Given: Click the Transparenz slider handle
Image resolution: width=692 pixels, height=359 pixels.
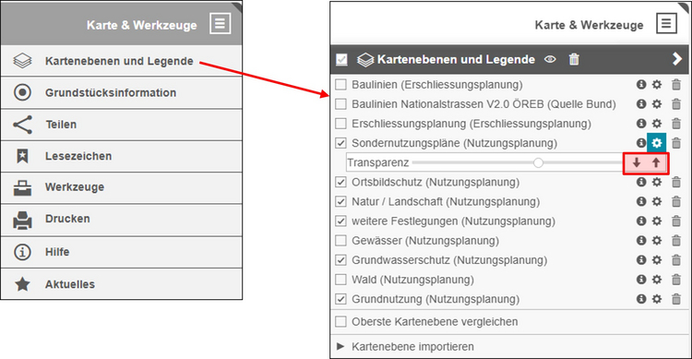Looking at the screenshot, I should [x=538, y=163].
